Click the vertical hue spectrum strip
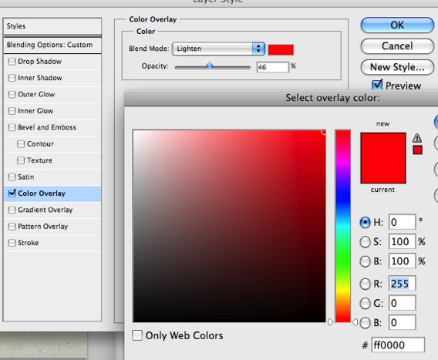The width and height of the screenshot is (438, 360). (342, 226)
